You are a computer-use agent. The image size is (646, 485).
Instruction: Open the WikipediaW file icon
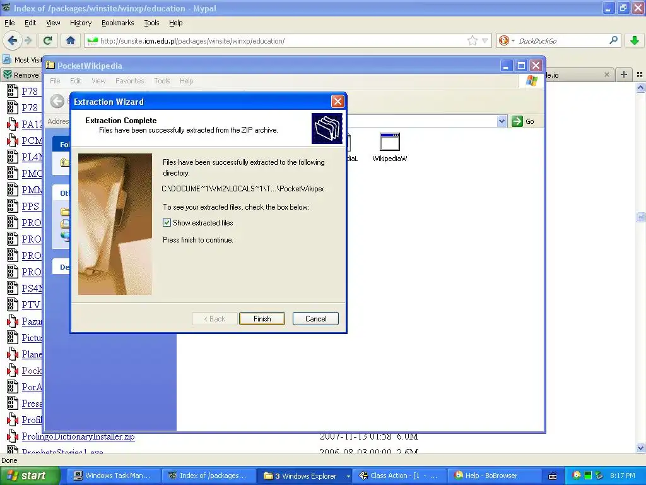[x=389, y=147]
